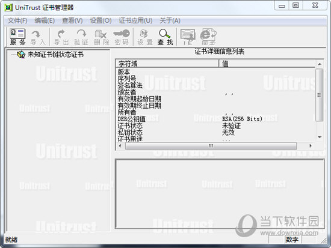Screen dimensions: 331x248
Task: Select the 证书用途 row
Action: (x=215, y=139)
